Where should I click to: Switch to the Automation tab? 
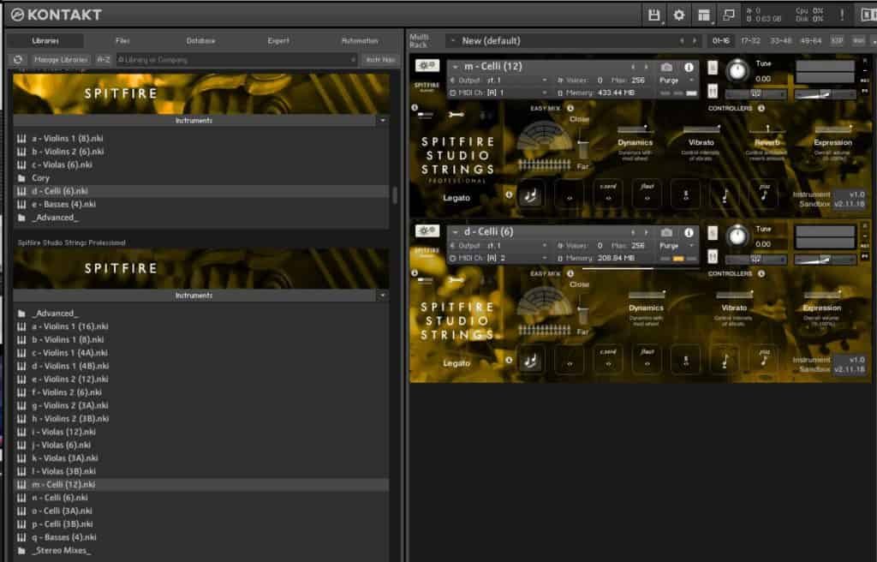[360, 41]
